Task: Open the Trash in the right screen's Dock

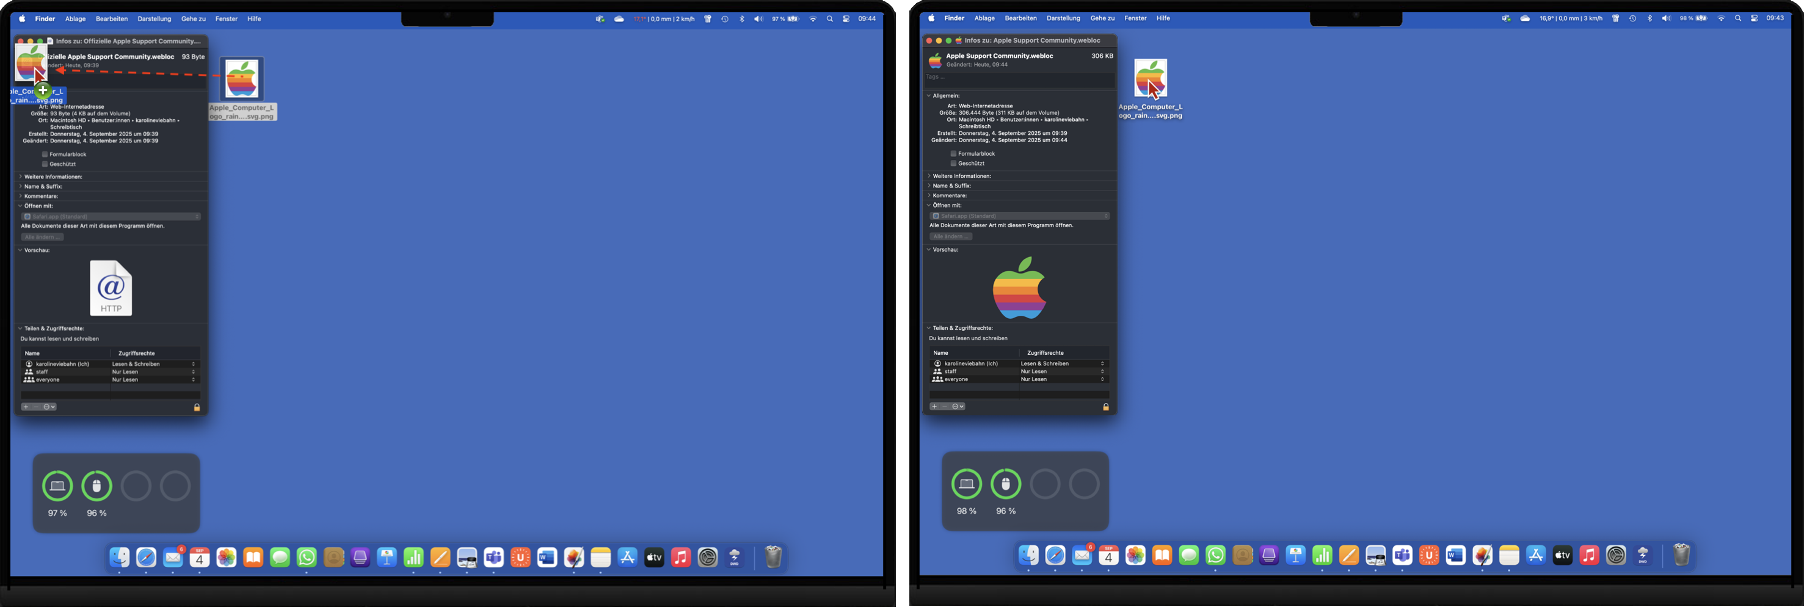Action: [x=1681, y=555]
